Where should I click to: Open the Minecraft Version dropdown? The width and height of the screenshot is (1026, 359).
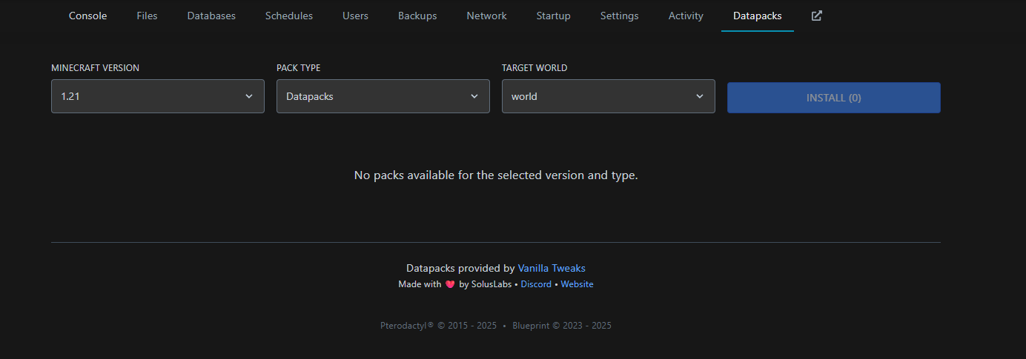[x=157, y=96]
